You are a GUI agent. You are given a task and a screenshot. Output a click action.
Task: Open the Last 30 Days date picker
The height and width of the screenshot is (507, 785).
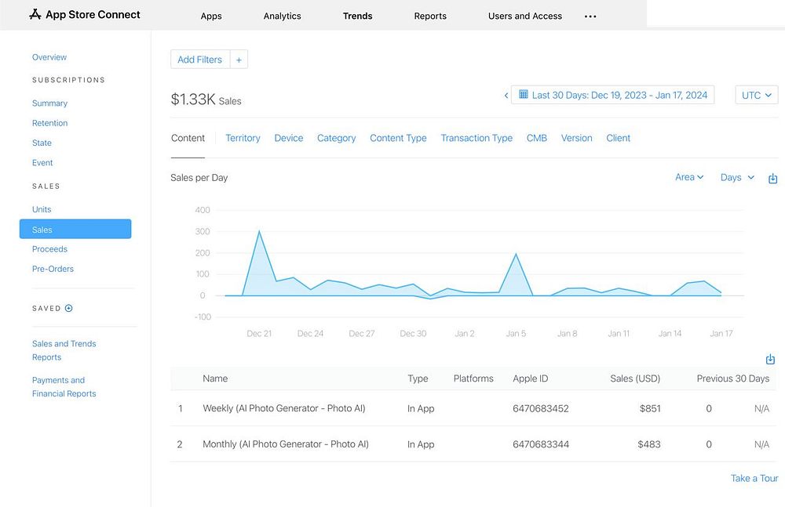point(612,95)
